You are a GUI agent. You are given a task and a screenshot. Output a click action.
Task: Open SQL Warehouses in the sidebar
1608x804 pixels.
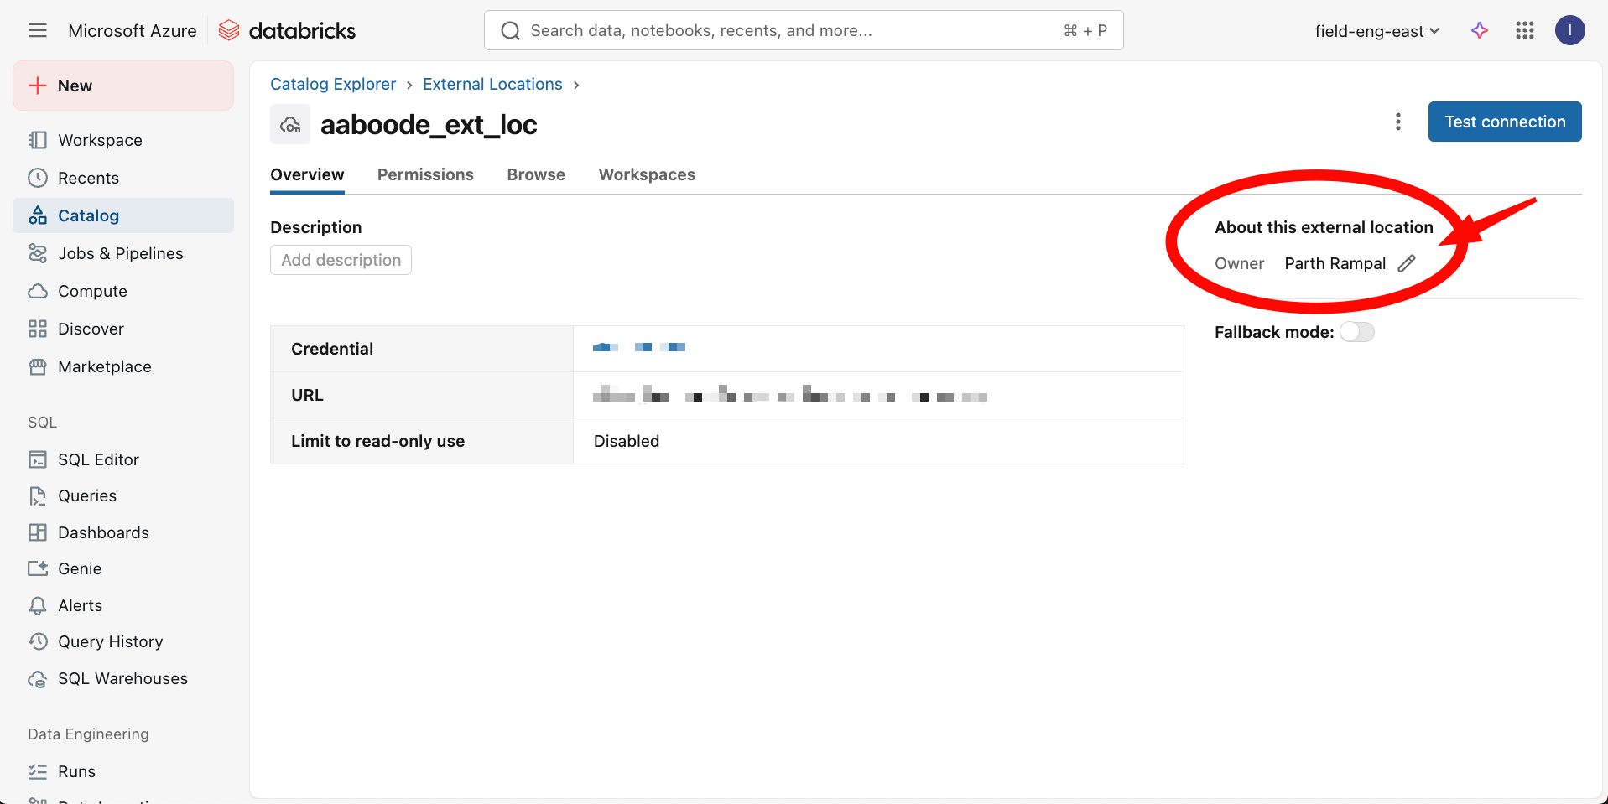[x=122, y=678]
